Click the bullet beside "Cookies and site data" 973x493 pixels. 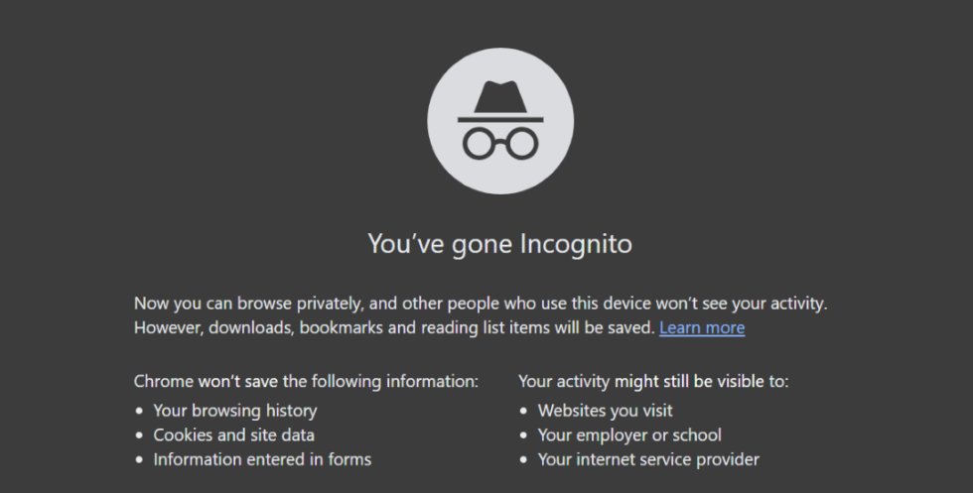click(139, 435)
